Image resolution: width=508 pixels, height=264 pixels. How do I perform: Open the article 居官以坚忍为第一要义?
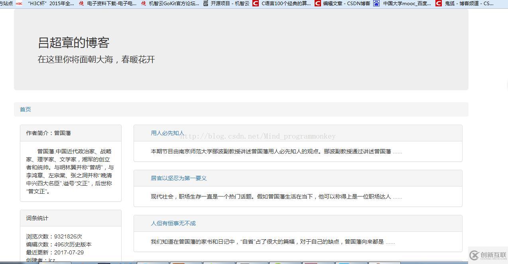(x=179, y=178)
